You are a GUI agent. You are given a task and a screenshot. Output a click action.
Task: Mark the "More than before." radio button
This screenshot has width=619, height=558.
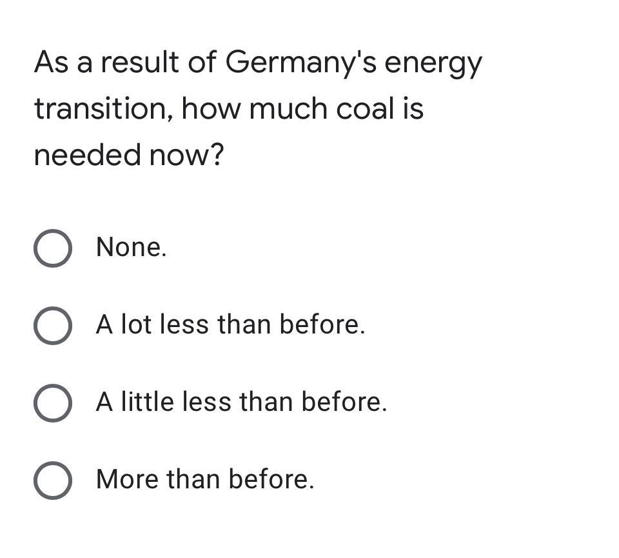click(53, 480)
